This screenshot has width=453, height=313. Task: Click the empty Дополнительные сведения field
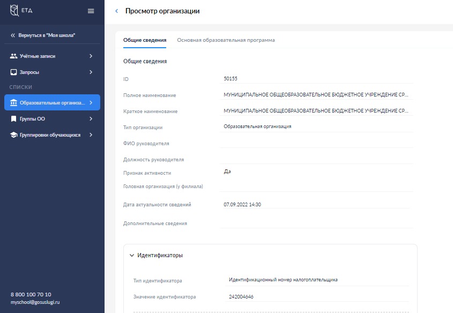pos(316,223)
